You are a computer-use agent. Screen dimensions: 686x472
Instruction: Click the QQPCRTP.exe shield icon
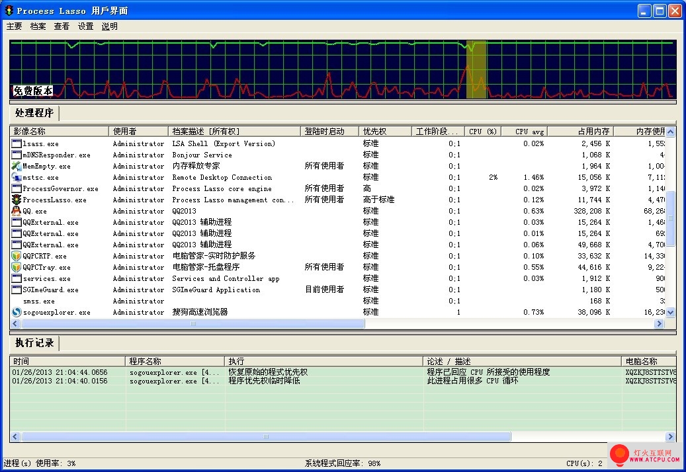pos(16,256)
